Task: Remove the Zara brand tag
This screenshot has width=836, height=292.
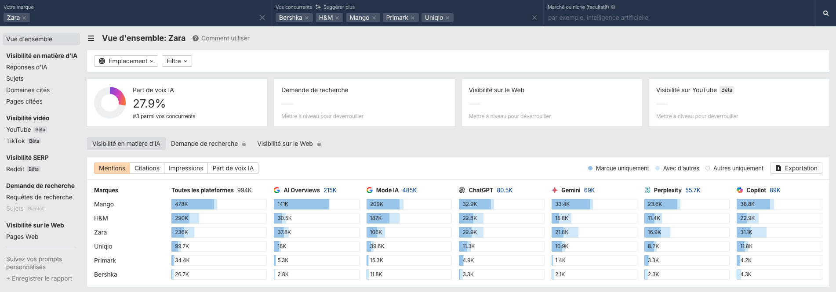Action: 24,18
